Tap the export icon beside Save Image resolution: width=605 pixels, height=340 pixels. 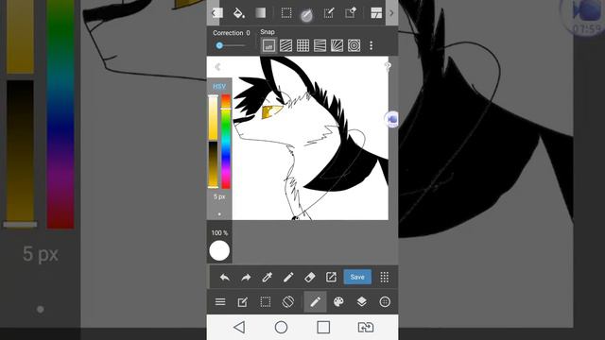tap(331, 277)
